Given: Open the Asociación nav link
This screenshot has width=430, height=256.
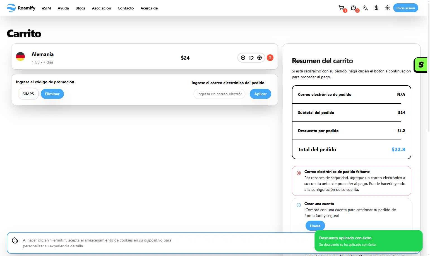Looking at the screenshot, I should tap(102, 8).
